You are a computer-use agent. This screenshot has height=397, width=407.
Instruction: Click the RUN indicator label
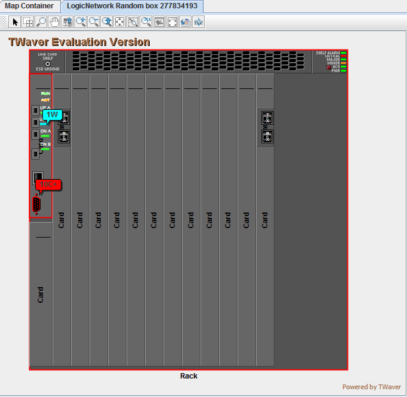[45, 94]
